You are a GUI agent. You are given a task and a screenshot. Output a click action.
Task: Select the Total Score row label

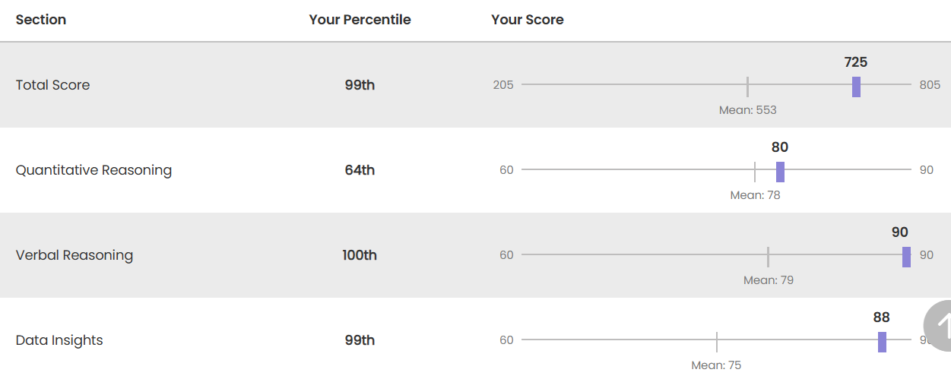[52, 85]
